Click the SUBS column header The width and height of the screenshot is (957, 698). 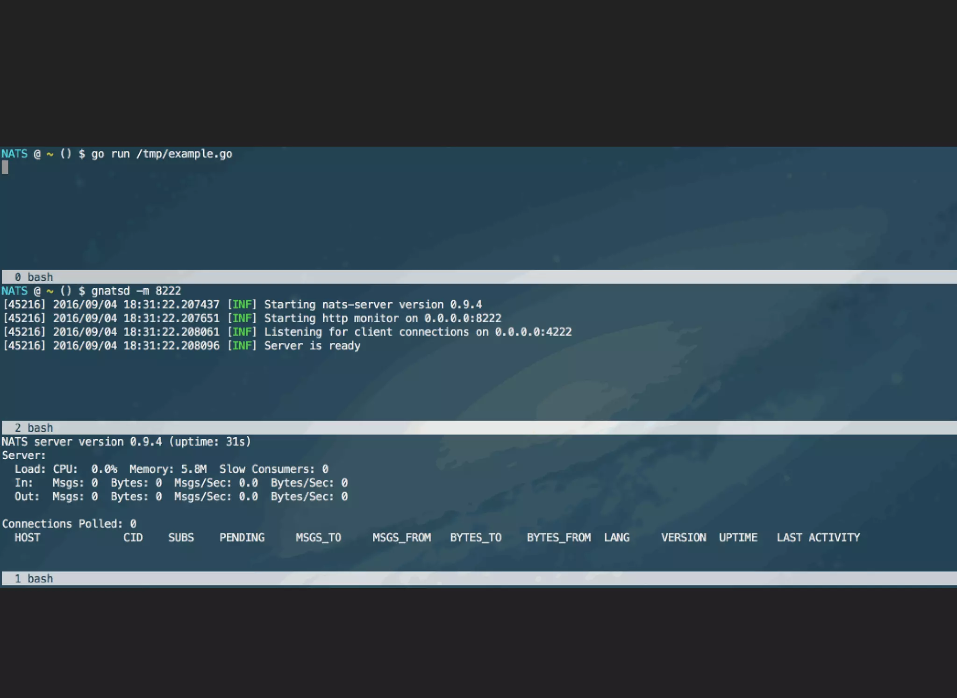(181, 538)
